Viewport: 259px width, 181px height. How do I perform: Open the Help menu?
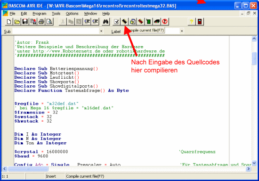[106, 14]
